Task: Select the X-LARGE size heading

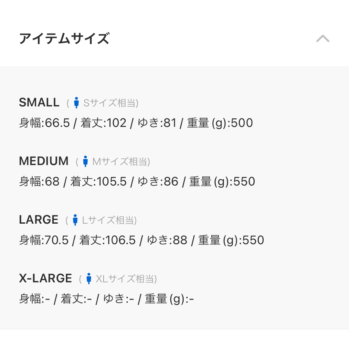Action: (x=46, y=278)
